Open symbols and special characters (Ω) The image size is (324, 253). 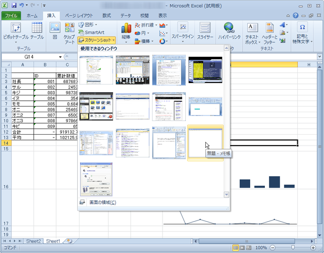point(302,33)
